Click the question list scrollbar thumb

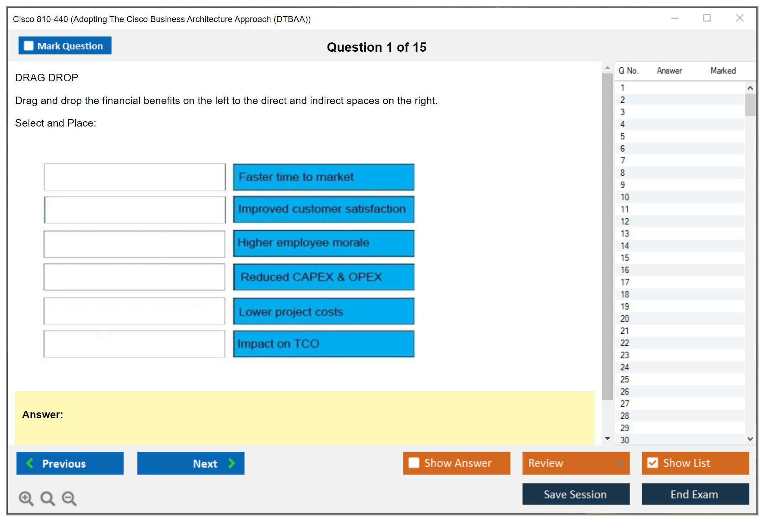coord(750,104)
